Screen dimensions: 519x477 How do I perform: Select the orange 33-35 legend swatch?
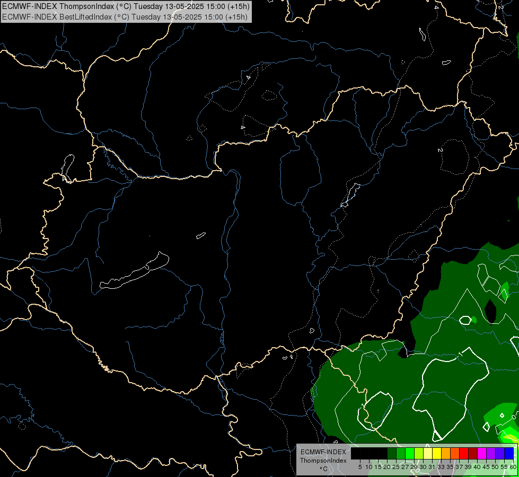[x=446, y=453]
